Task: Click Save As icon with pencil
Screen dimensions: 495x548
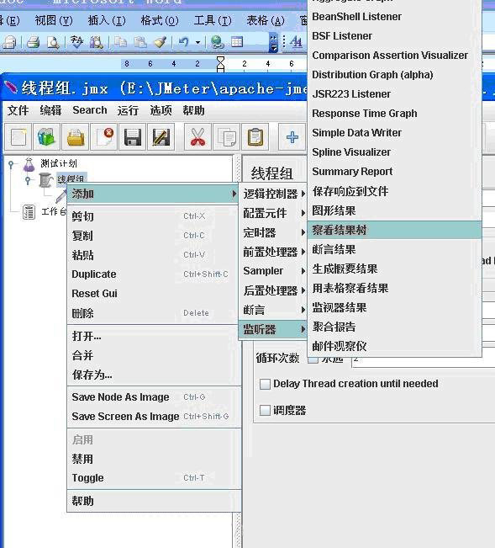Action: pyautogui.click(x=161, y=137)
